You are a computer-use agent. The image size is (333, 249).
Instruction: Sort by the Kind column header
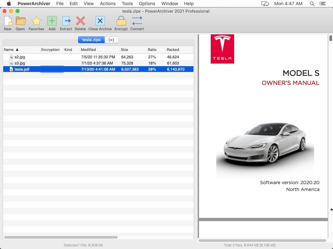[72, 50]
